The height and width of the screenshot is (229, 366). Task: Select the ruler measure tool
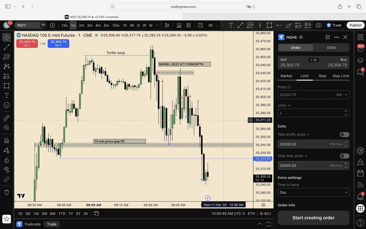coord(7,118)
